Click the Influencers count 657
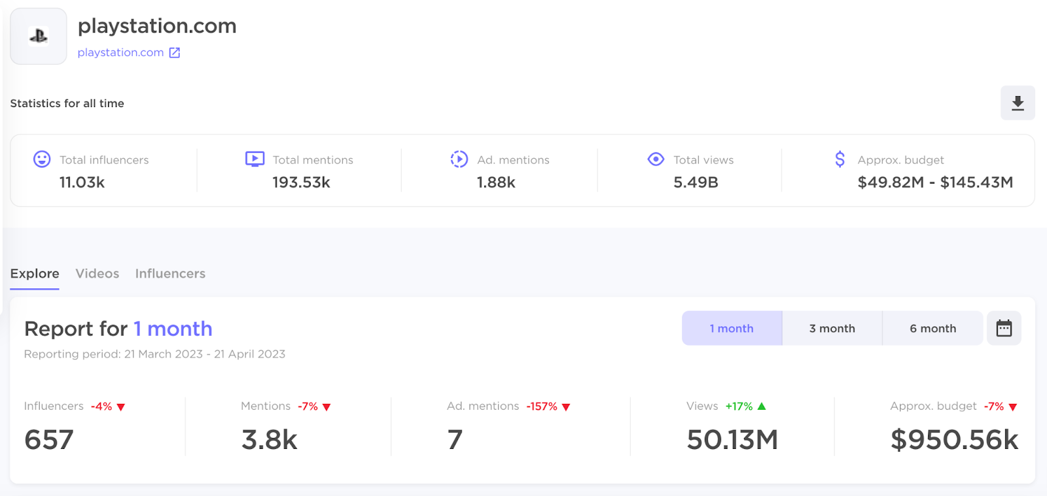This screenshot has width=1047, height=496. (x=49, y=440)
